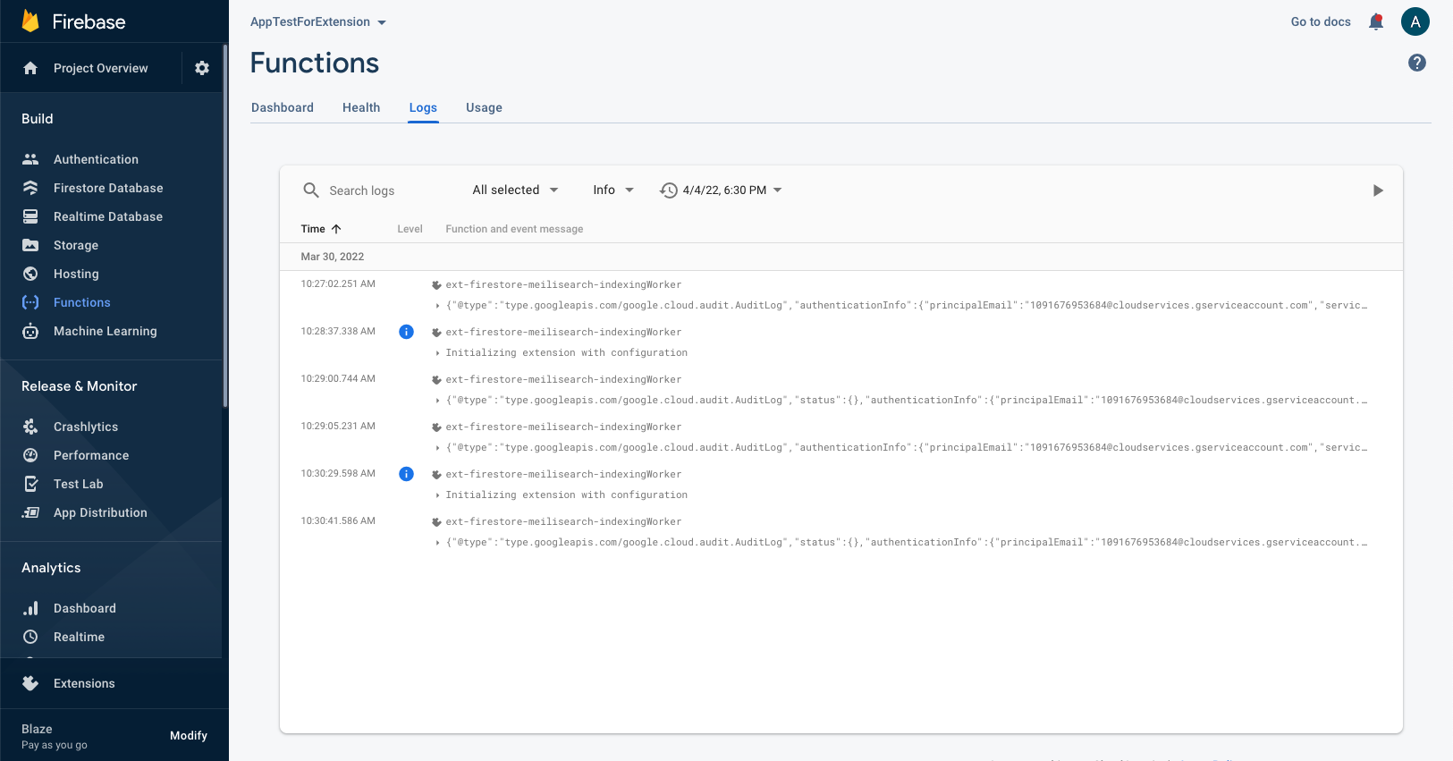Click the Machine Learning robot icon
The width and height of the screenshot is (1453, 761).
pos(30,331)
